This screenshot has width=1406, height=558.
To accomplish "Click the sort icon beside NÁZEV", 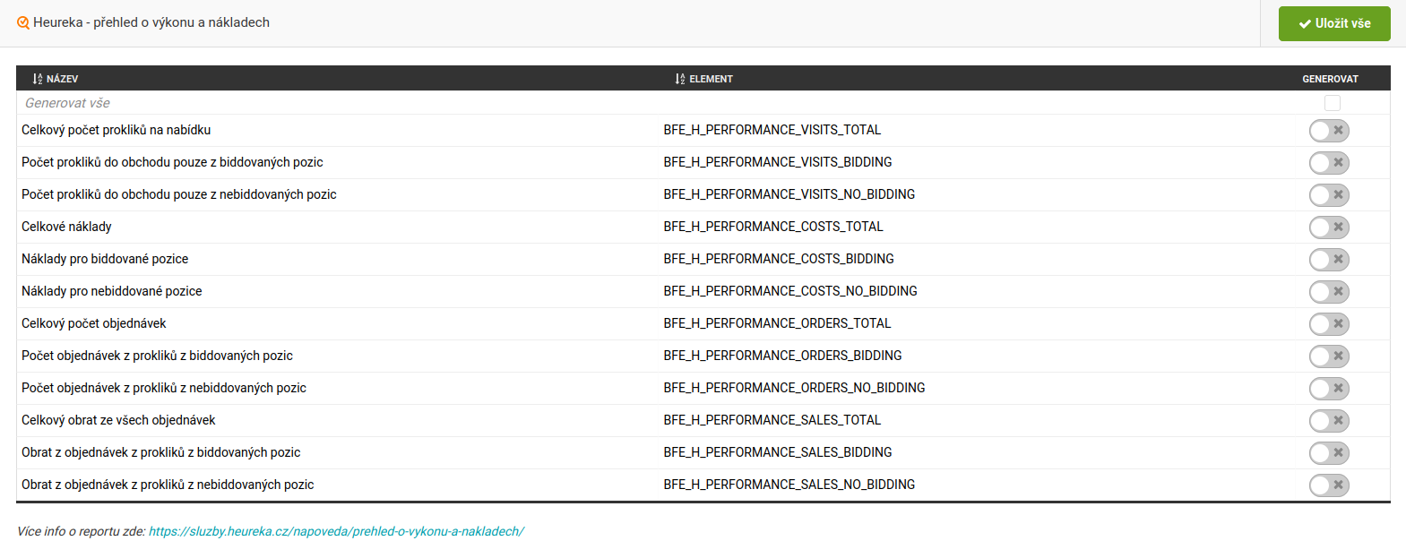I will tap(38, 79).
